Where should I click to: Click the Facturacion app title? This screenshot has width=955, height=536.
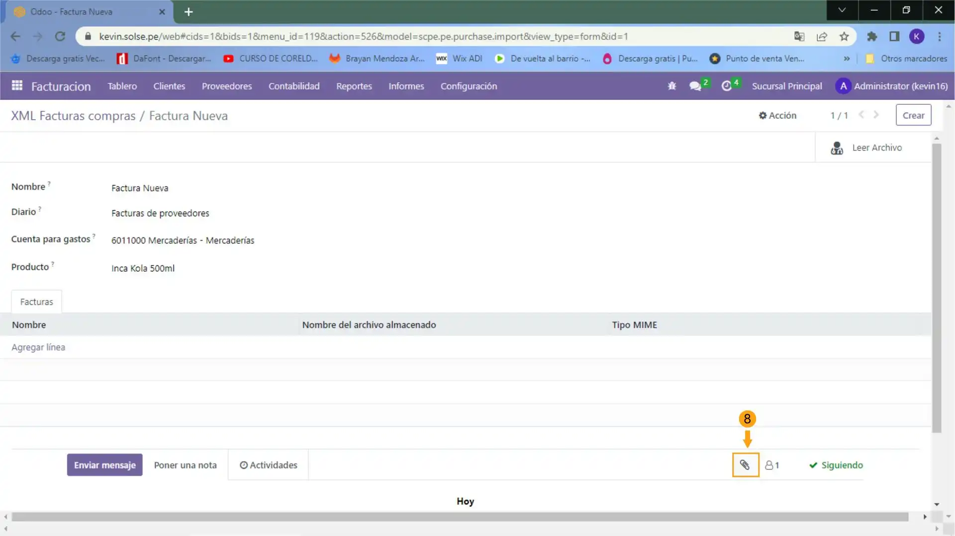[61, 86]
